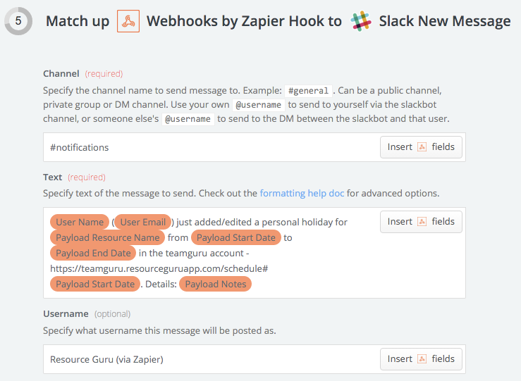Click the webhook icon in Text Insert fields button
The height and width of the screenshot is (381, 521).
[422, 222]
